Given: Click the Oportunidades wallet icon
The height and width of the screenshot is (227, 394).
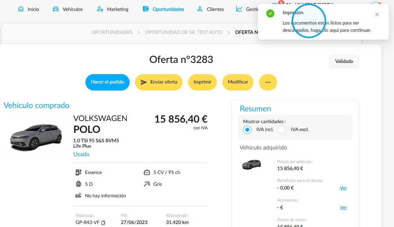Looking at the screenshot, I should tap(146, 9).
